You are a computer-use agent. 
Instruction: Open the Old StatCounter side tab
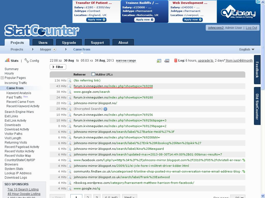pos(257,106)
